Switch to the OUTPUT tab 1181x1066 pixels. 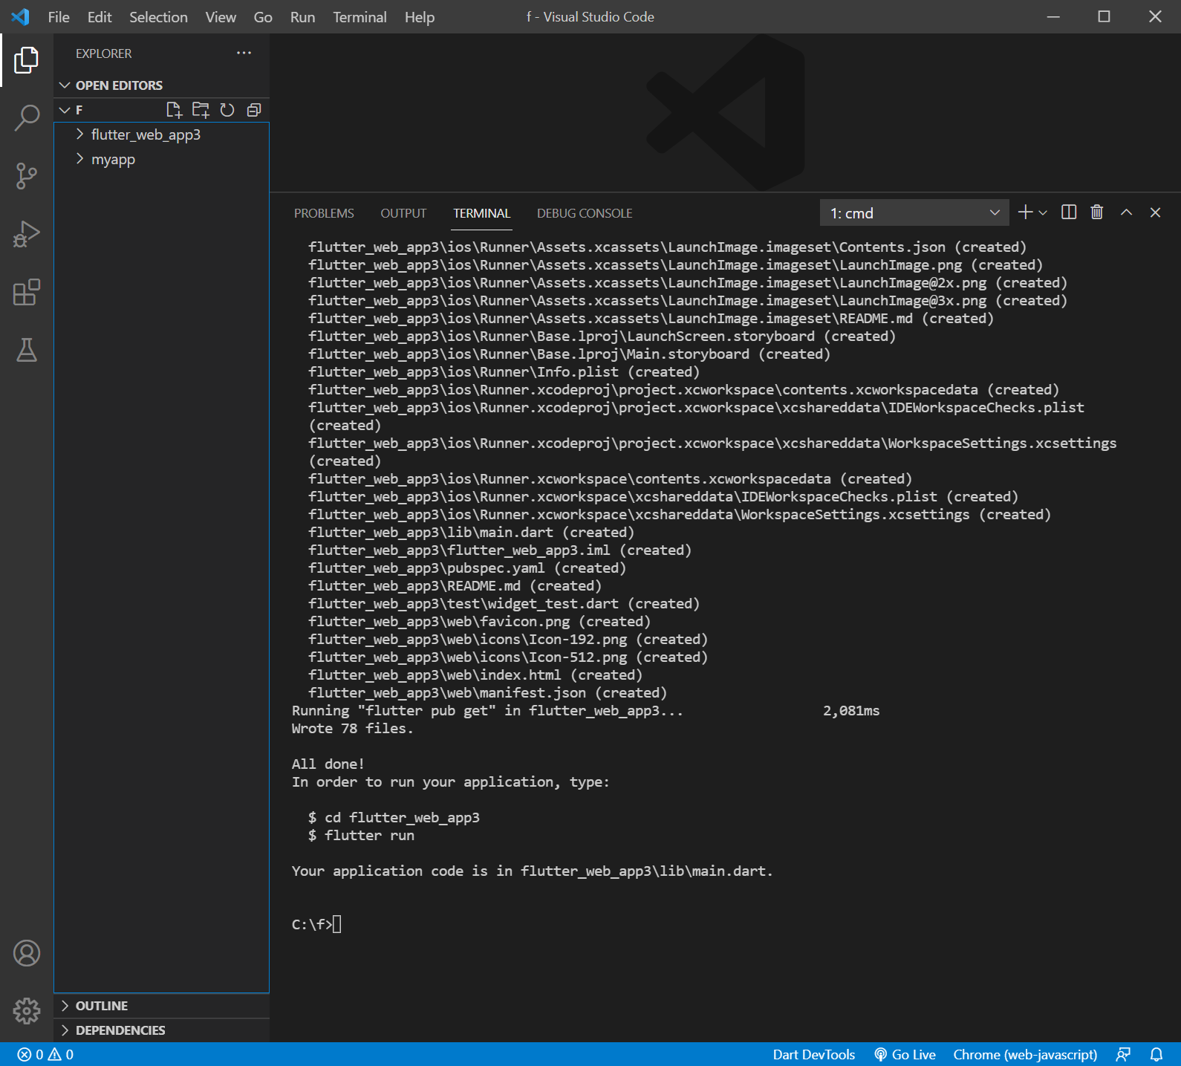[403, 213]
